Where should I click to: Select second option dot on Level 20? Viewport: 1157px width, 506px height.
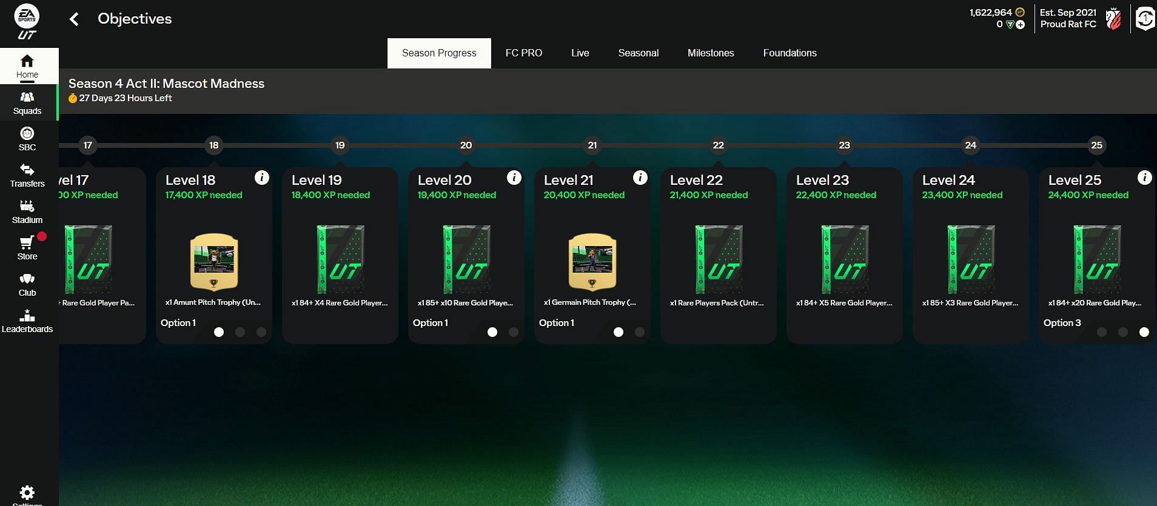pyautogui.click(x=514, y=332)
